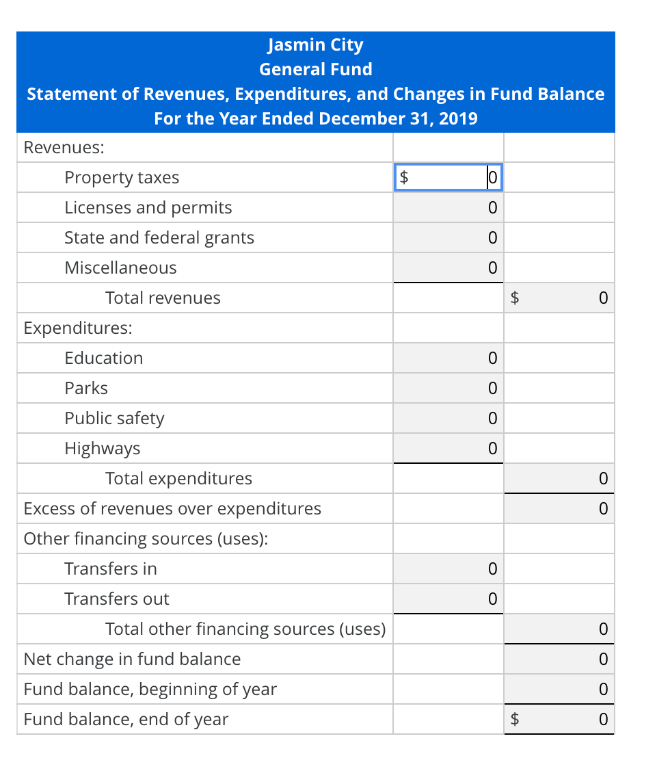The height and width of the screenshot is (784, 670).
Task: Click the Excess of revenues over expenditures cell
Action: tap(559, 508)
